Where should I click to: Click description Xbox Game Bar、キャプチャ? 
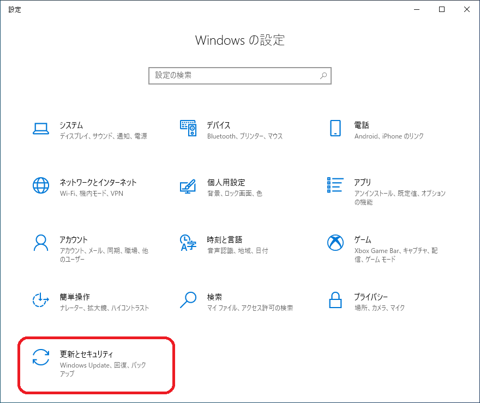[396, 255]
